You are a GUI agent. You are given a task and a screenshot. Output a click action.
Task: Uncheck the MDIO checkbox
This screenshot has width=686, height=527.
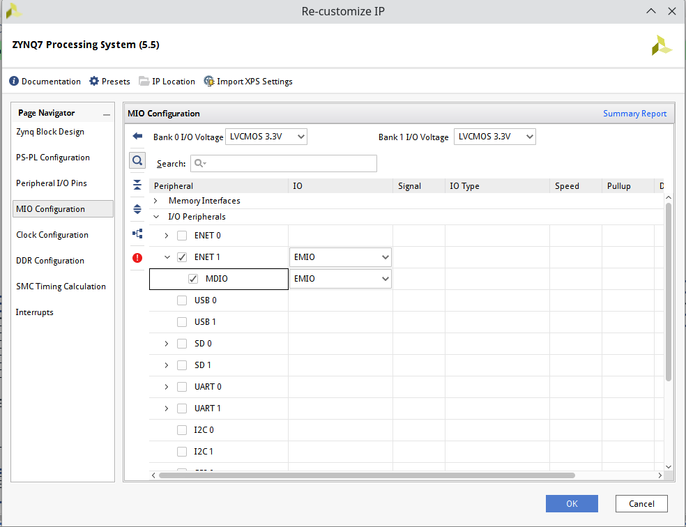click(193, 279)
